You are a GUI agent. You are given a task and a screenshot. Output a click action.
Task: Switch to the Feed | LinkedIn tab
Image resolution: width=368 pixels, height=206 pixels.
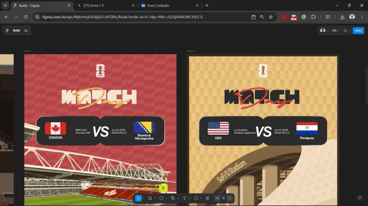click(170, 5)
